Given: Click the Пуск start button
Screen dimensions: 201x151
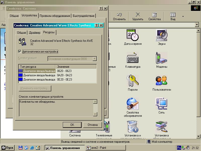Looking at the screenshot, I should [8, 148].
